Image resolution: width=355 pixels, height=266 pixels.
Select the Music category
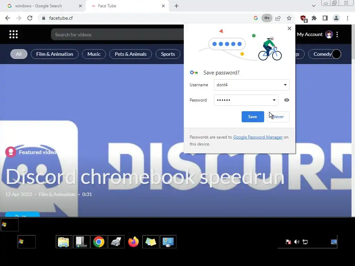click(94, 54)
